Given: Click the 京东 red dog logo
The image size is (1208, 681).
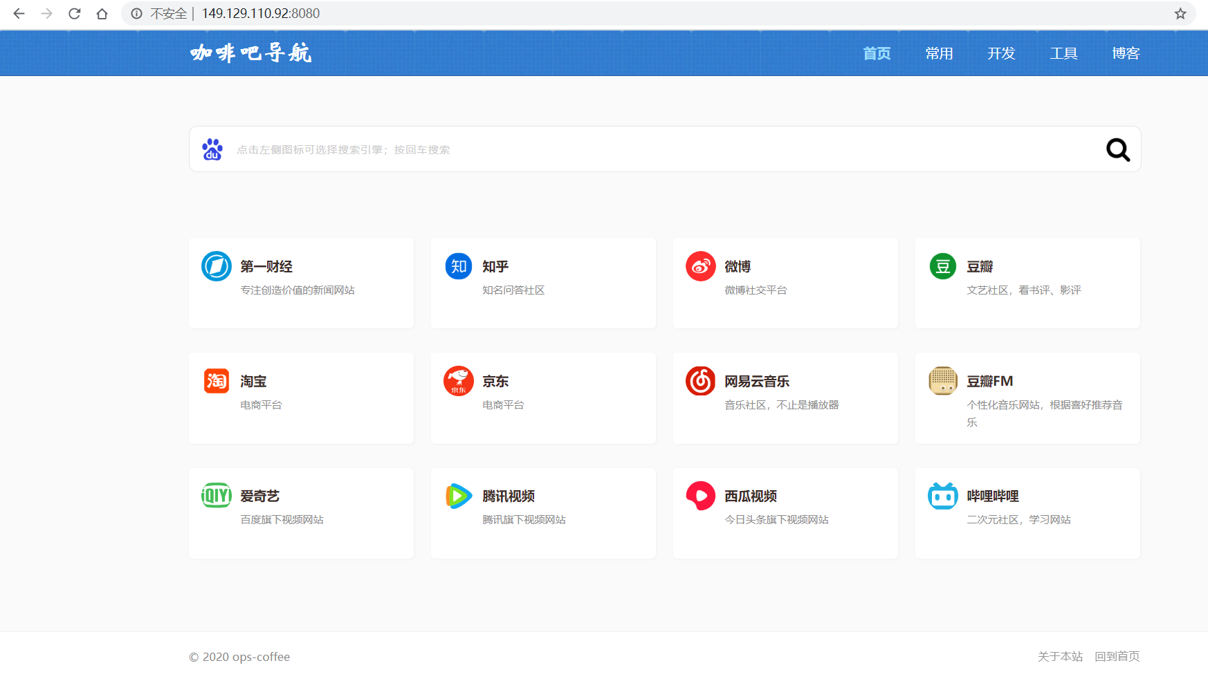Looking at the screenshot, I should point(459,381).
